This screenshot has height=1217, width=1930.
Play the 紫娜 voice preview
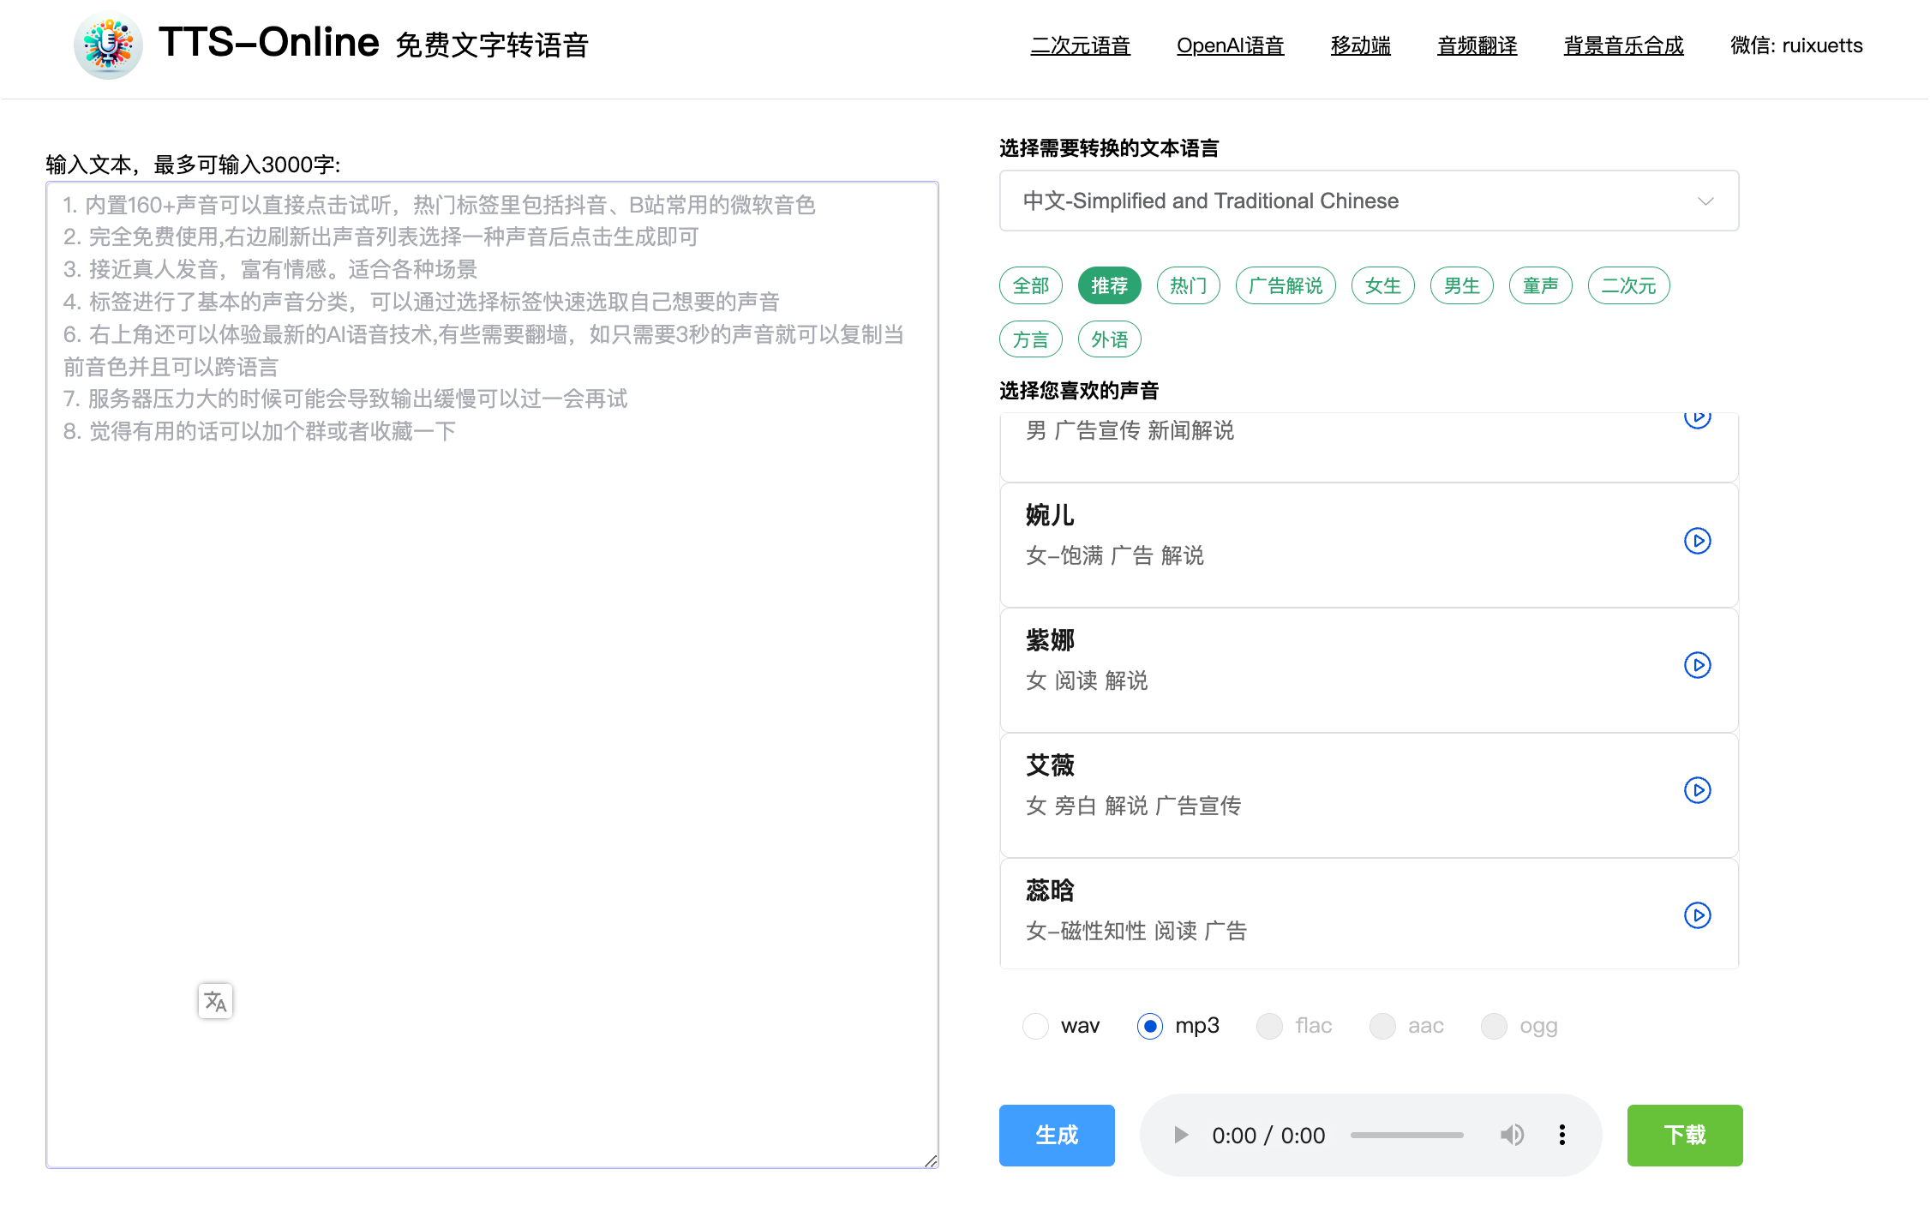1697,665
